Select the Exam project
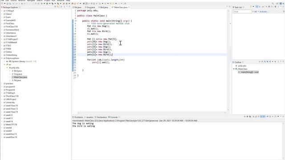The height and width of the screenshot is (160, 285). tap(8, 17)
